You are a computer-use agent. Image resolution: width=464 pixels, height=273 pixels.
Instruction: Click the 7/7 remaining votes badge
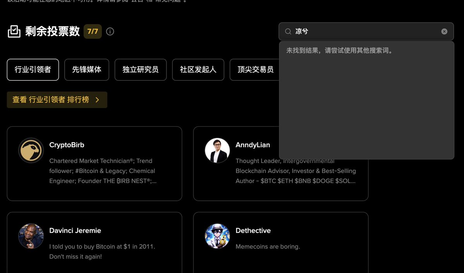pyautogui.click(x=92, y=32)
